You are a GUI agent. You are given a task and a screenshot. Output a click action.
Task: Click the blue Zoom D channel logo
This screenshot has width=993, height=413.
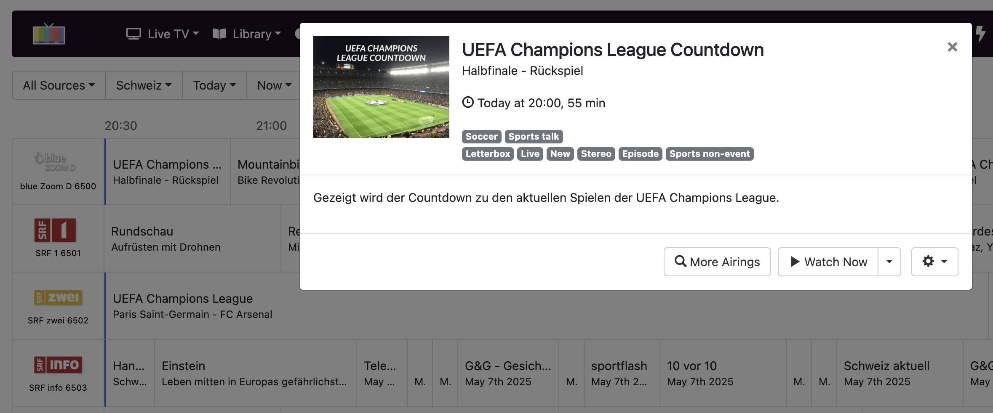(55, 162)
